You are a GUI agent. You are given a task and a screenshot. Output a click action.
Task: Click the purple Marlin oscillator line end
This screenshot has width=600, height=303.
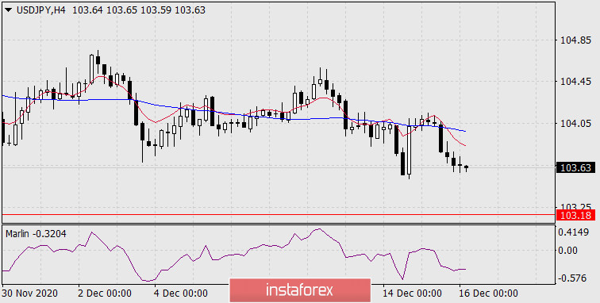pyautogui.click(x=464, y=270)
